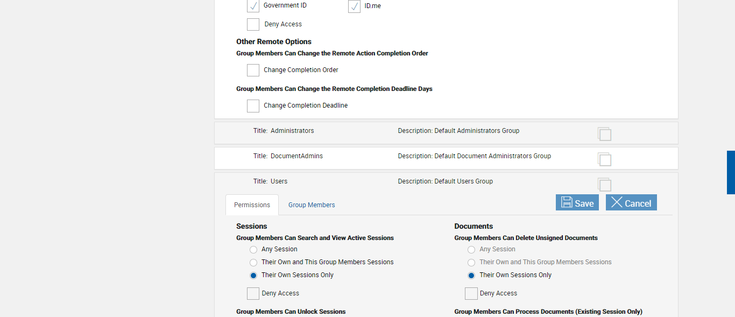This screenshot has width=735, height=317.
Task: Check Deny Access under Search and View Active Sessions
Action: pos(253,293)
